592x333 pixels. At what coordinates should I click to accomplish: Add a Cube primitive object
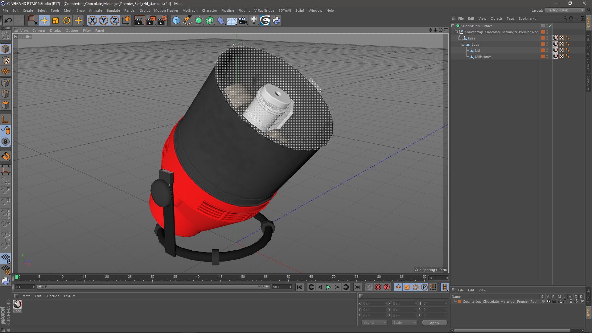176,20
